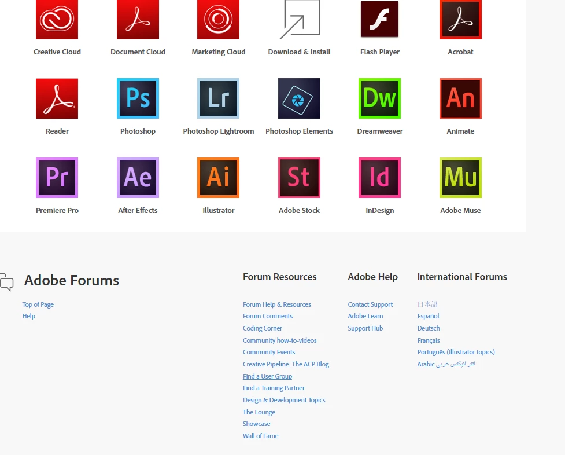Select the After Effects text label
The width and height of the screenshot is (565, 455).
138,210
